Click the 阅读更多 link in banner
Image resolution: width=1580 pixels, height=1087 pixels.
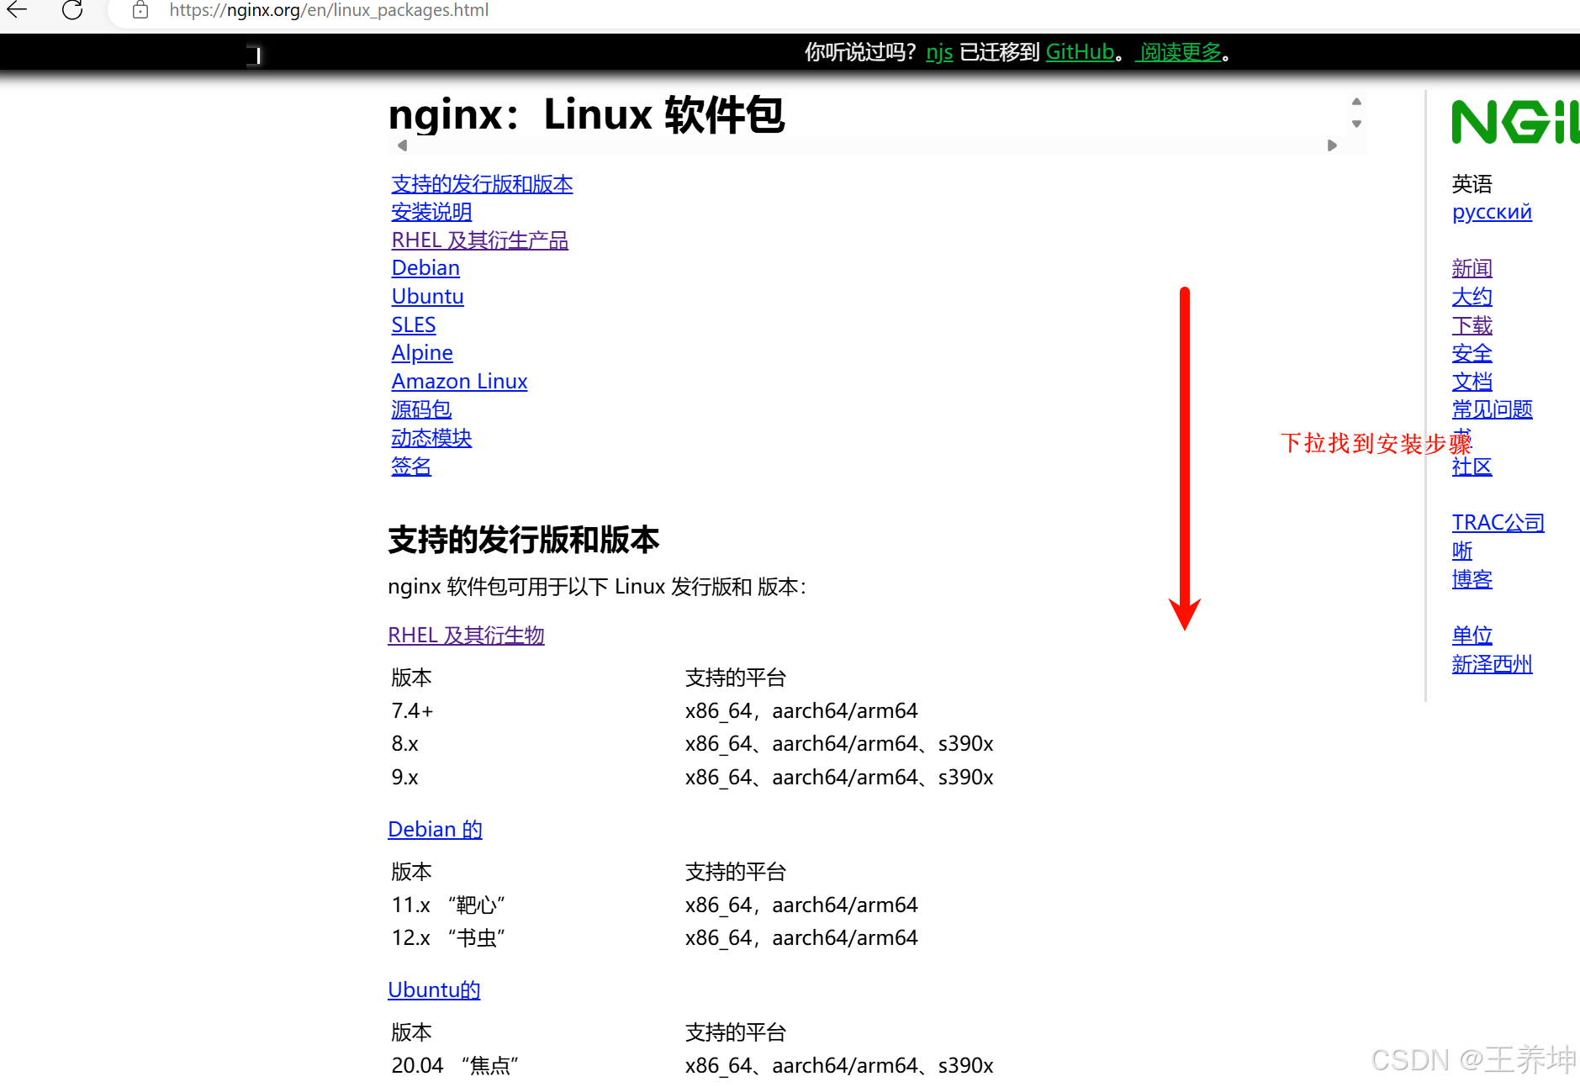[1180, 52]
